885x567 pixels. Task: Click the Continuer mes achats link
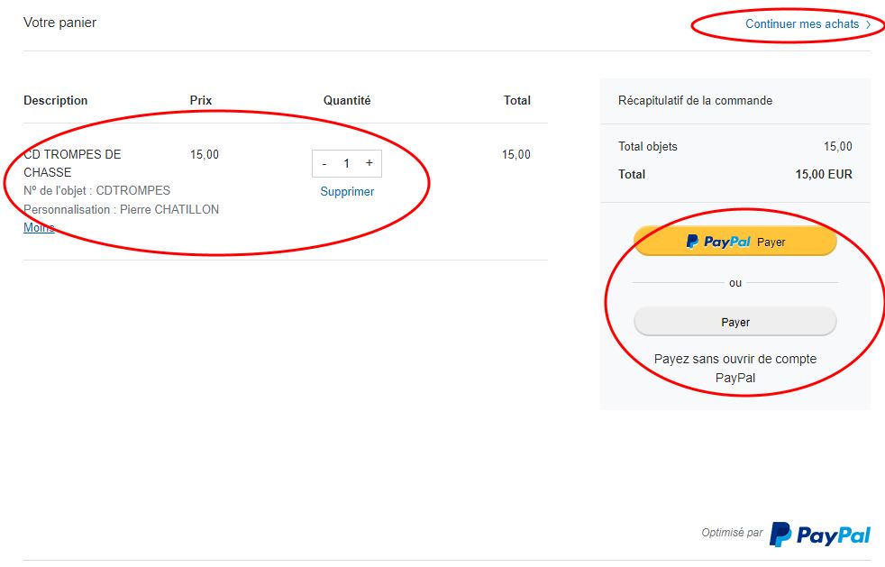click(802, 23)
